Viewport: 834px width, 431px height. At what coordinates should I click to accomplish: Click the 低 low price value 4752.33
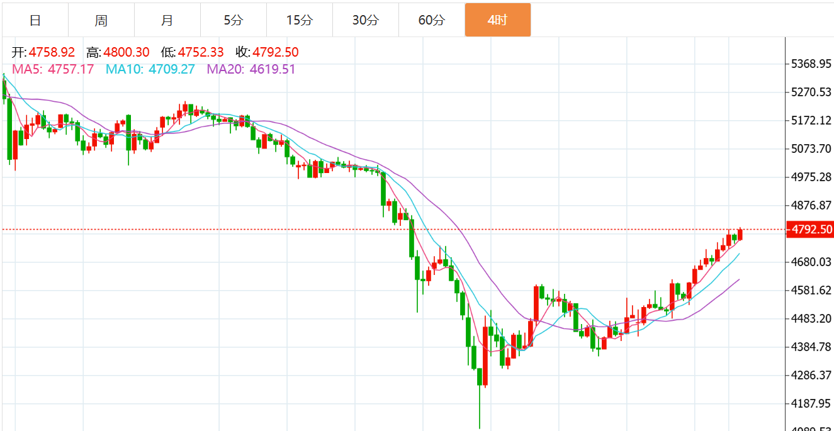[x=201, y=52]
